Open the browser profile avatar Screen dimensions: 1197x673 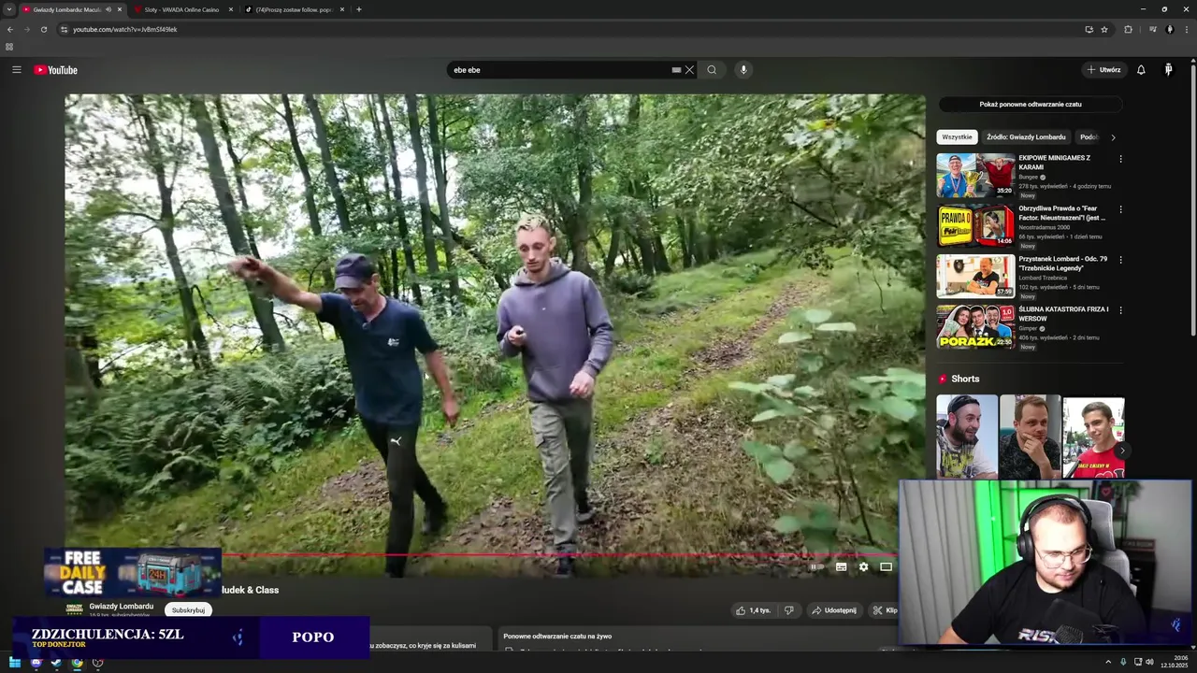[1169, 29]
